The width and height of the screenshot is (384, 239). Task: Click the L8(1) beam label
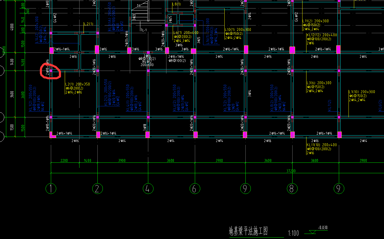point(176,4)
